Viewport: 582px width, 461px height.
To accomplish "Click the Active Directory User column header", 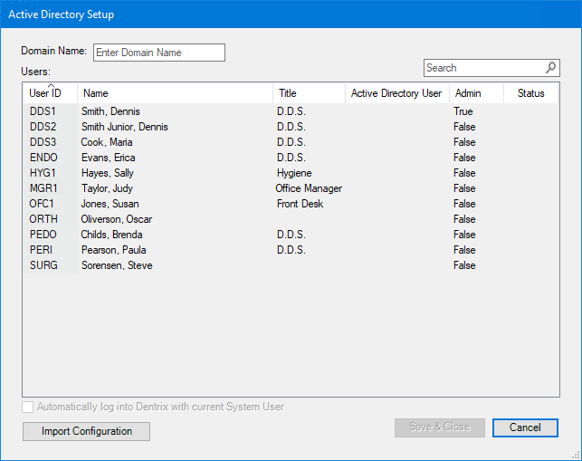I will (x=396, y=93).
